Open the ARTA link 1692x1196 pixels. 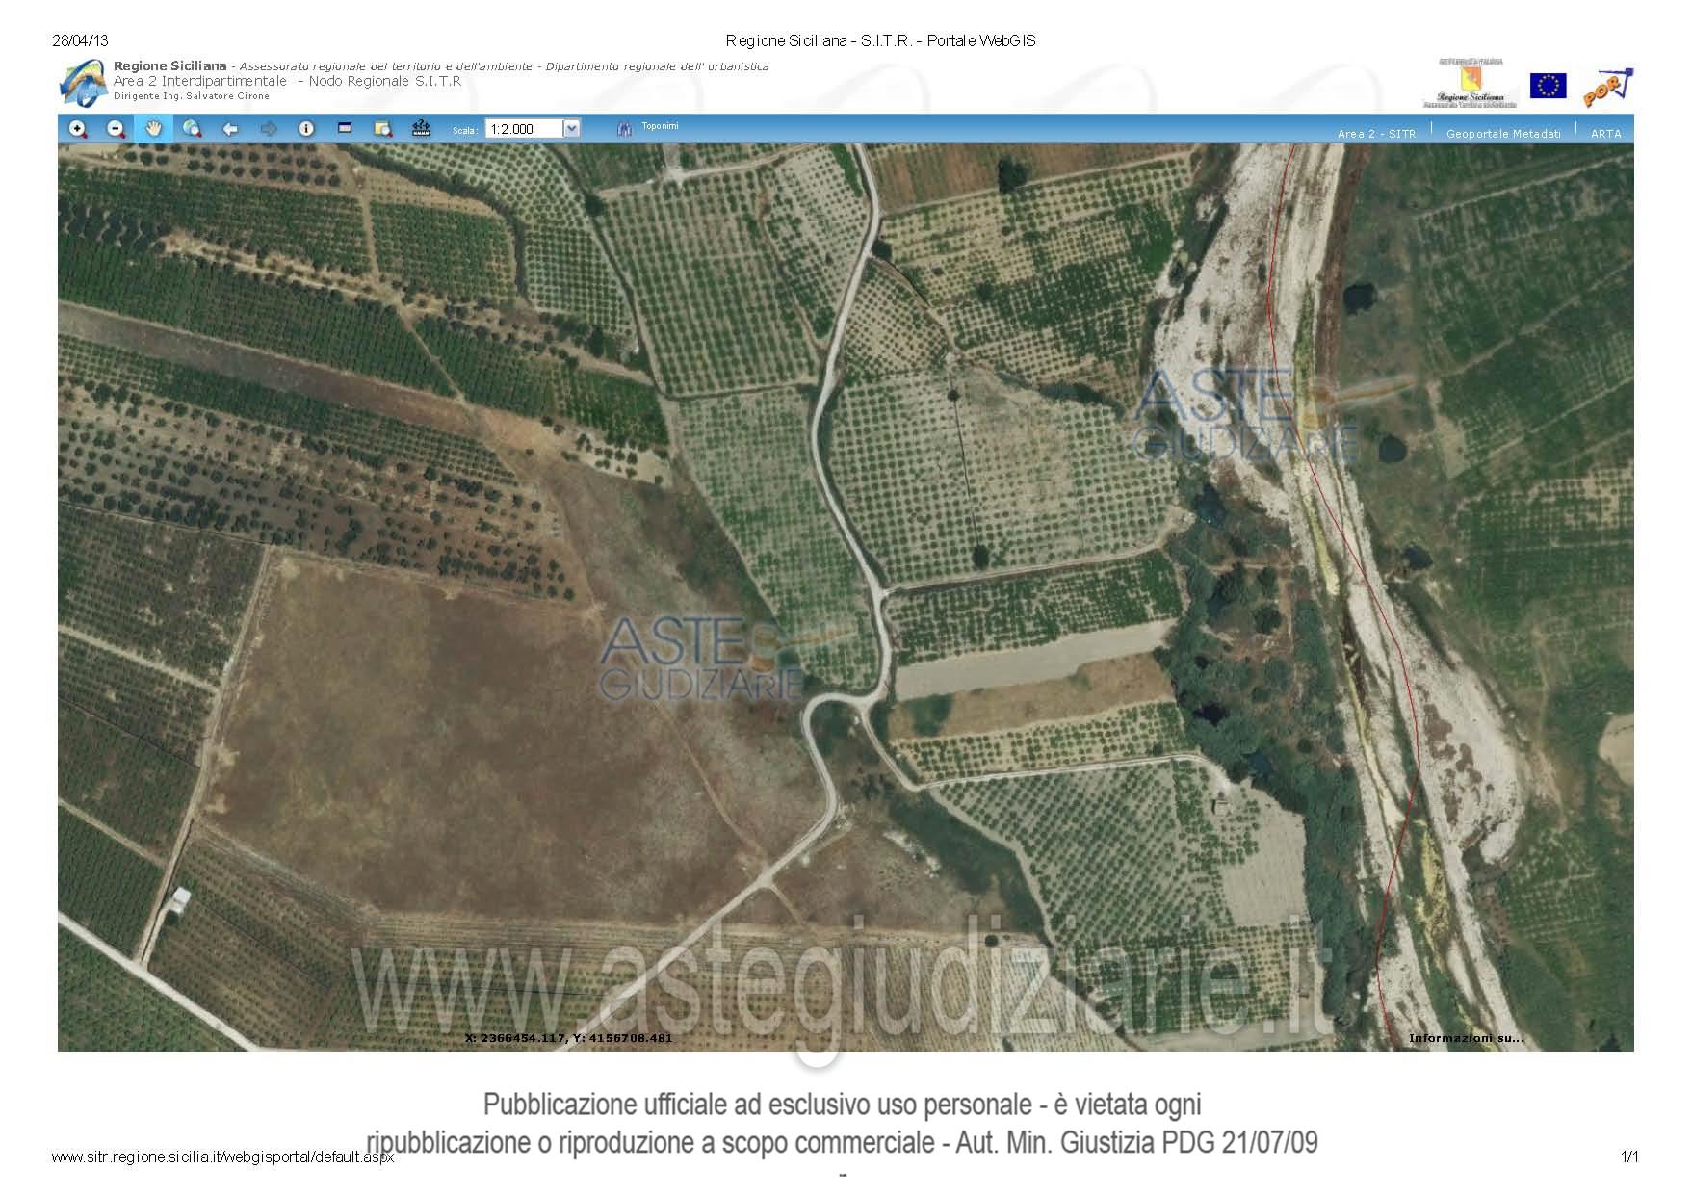coord(1605,134)
